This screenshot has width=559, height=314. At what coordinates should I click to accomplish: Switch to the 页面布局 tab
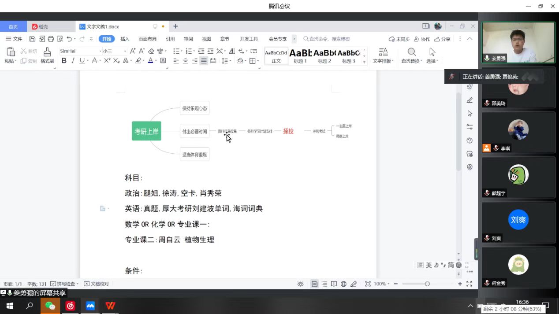(147, 39)
